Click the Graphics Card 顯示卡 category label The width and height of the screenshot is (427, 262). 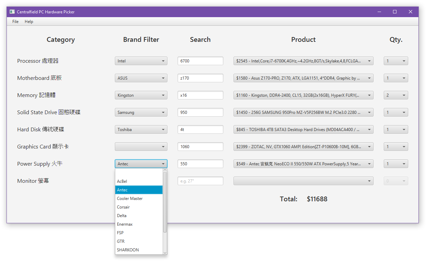[43, 147]
